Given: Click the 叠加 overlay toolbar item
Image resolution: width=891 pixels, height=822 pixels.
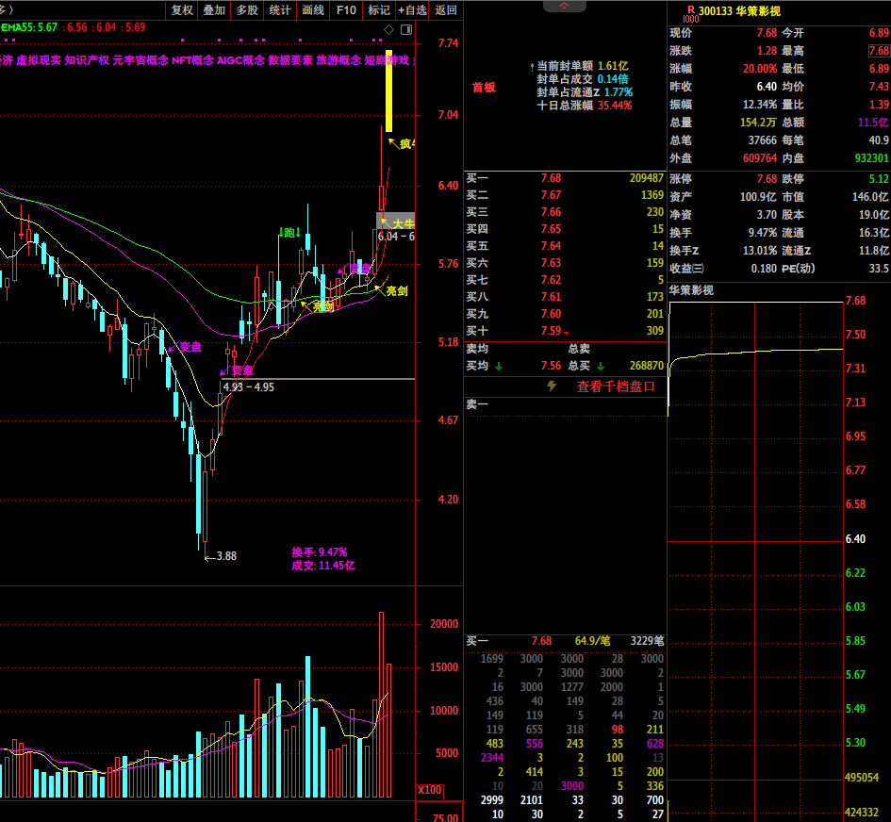Looking at the screenshot, I should pos(214,10).
